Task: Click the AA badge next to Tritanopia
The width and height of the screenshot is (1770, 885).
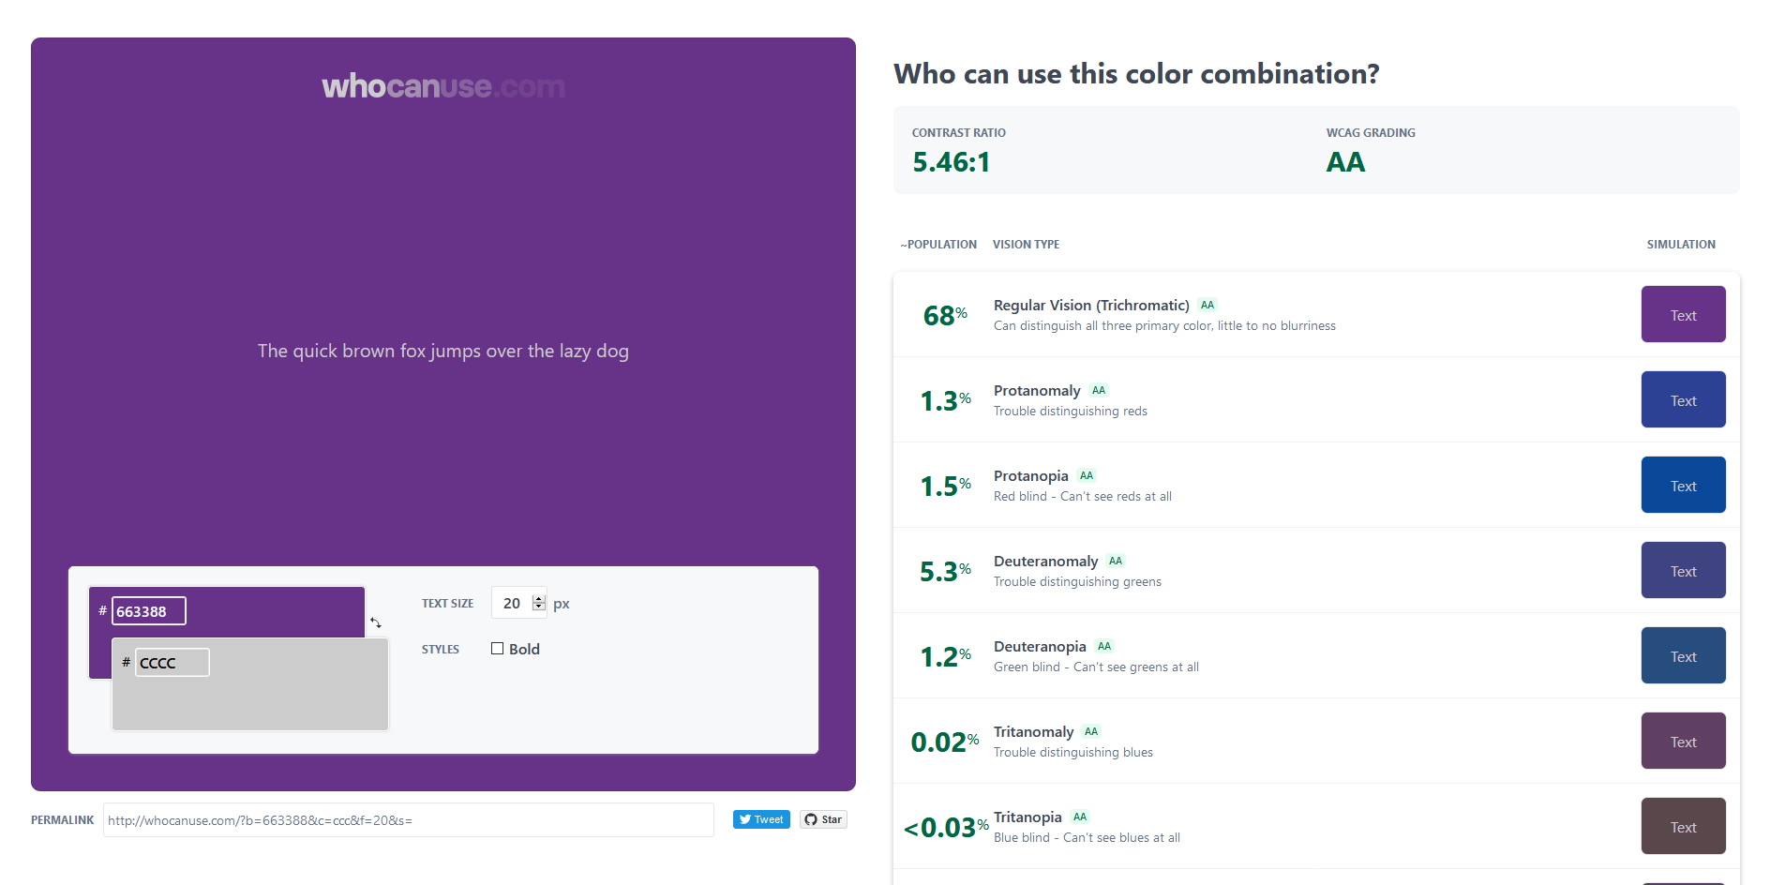Action: tap(1080, 817)
